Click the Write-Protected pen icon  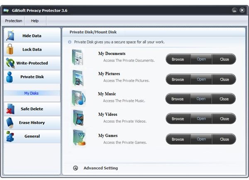tap(10, 63)
